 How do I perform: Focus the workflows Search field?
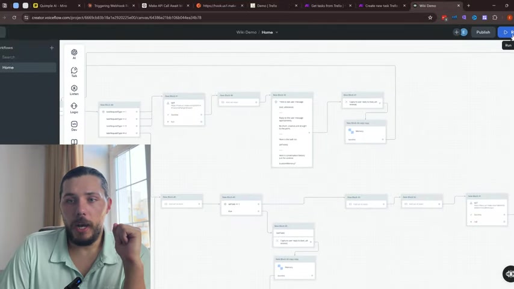point(28,57)
